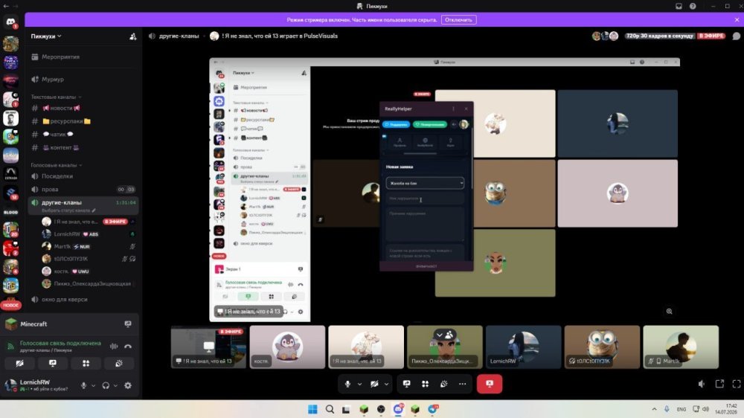Disconnect from voice using the hang-up icon

[128, 347]
